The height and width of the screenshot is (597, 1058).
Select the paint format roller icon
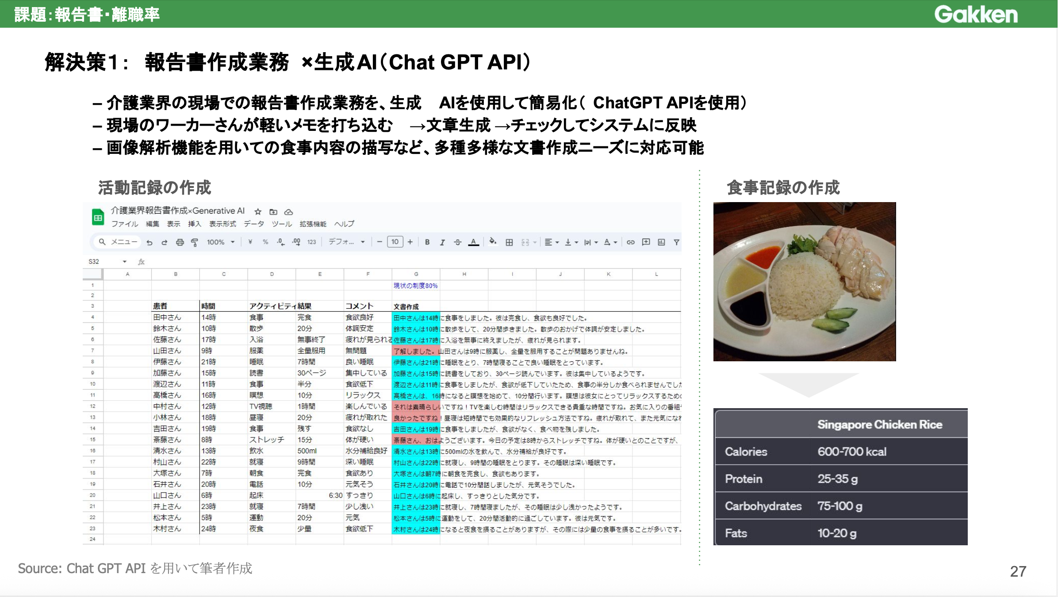(195, 242)
